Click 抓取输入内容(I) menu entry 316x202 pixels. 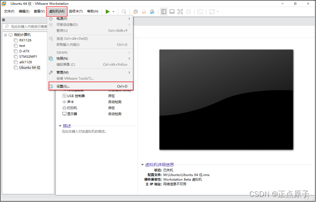coord(90,45)
